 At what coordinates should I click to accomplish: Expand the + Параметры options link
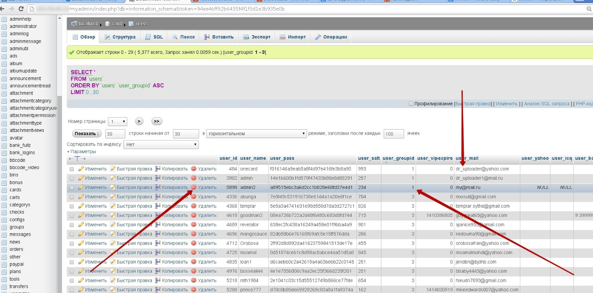[x=81, y=151]
